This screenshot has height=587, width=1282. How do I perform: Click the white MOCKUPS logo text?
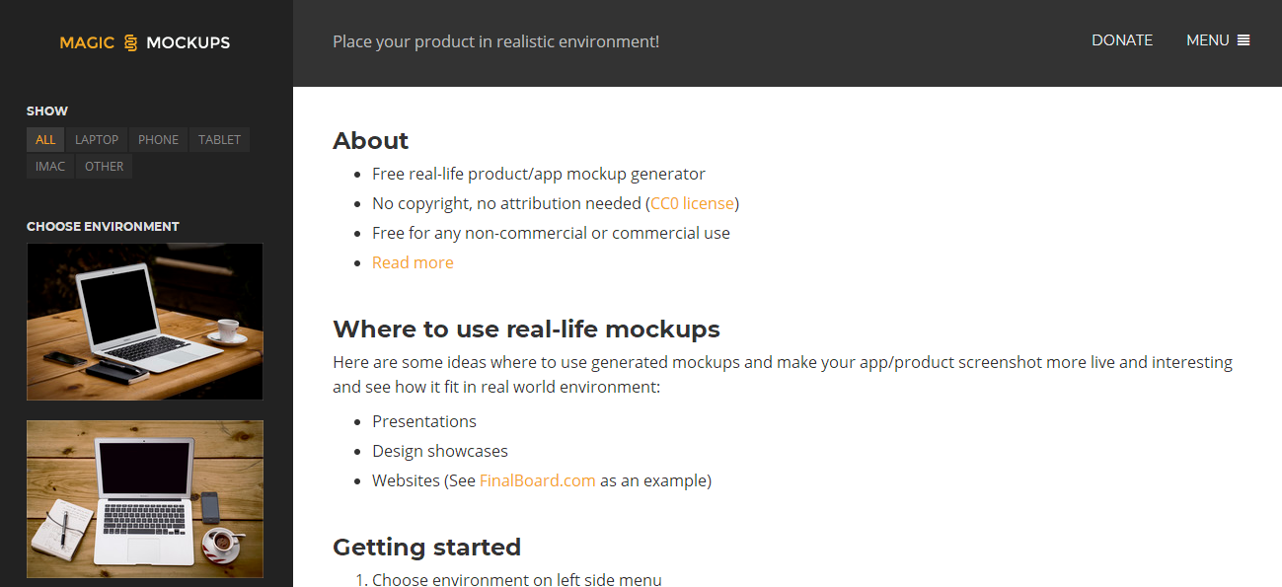tap(188, 43)
